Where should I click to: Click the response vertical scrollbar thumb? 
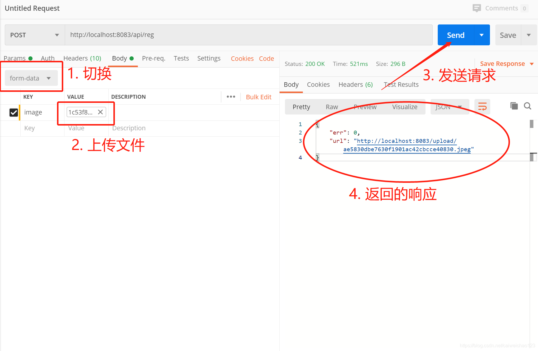531,124
